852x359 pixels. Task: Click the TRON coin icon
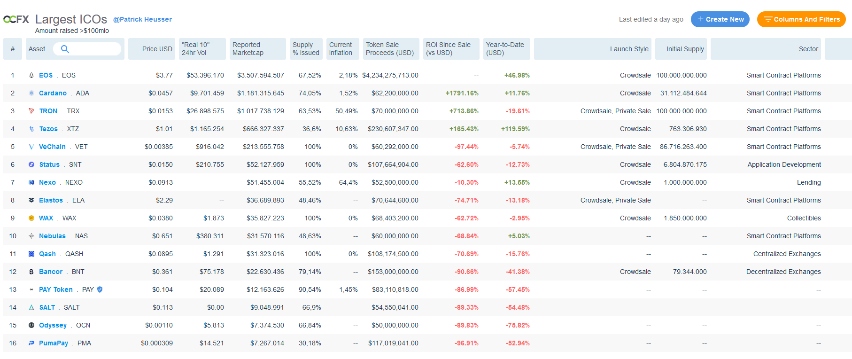(x=31, y=111)
